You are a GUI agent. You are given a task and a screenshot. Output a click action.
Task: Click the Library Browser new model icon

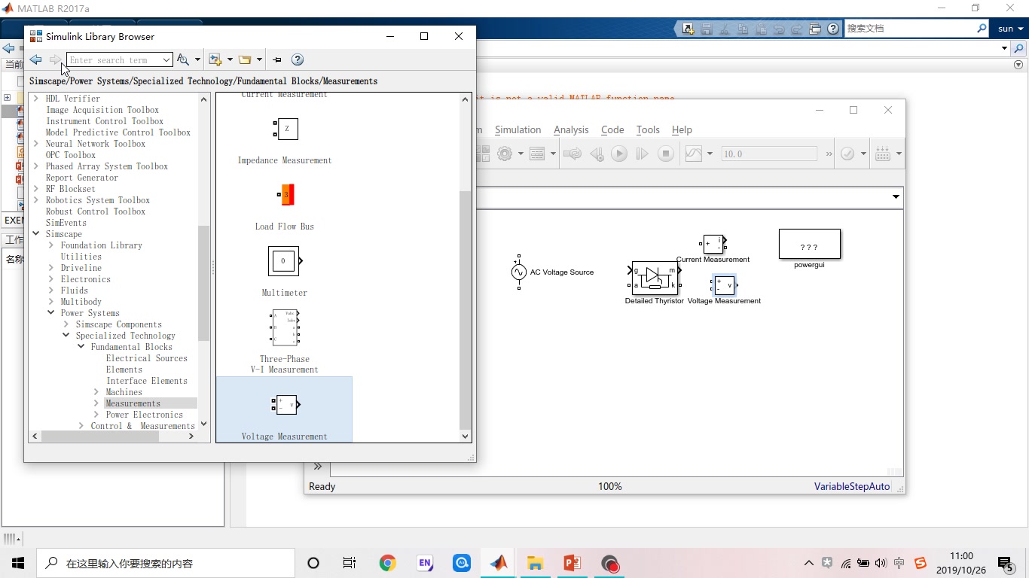215,59
